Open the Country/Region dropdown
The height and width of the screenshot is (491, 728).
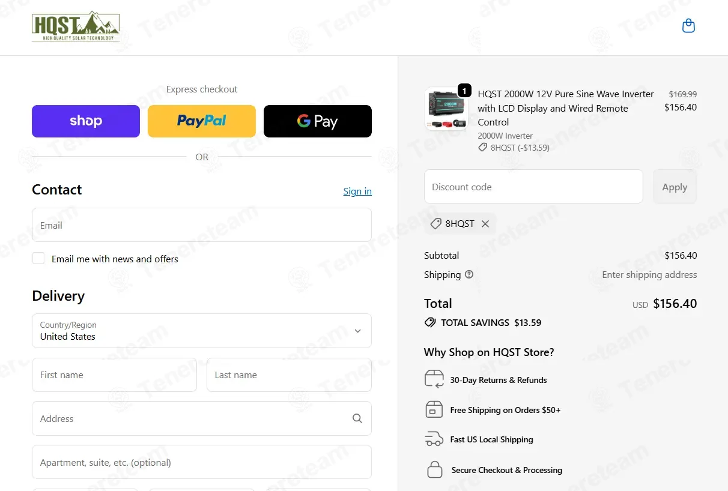(x=202, y=331)
